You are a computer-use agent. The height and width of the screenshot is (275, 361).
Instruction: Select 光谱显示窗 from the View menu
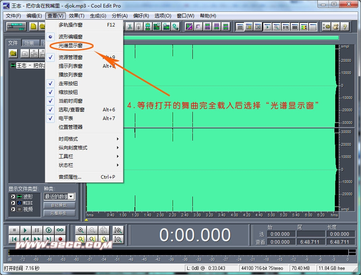tap(71, 46)
